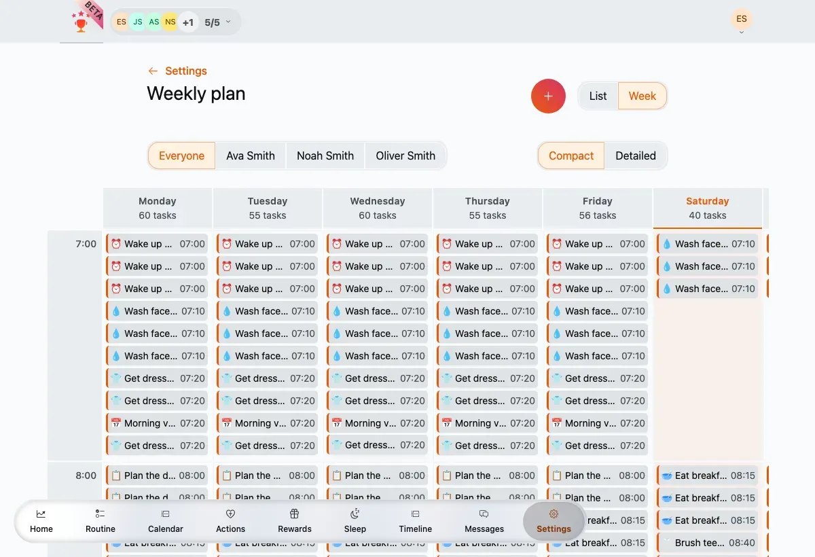Image resolution: width=815 pixels, height=557 pixels.
Task: Click the 7:00 time row label
Action: [x=86, y=244]
